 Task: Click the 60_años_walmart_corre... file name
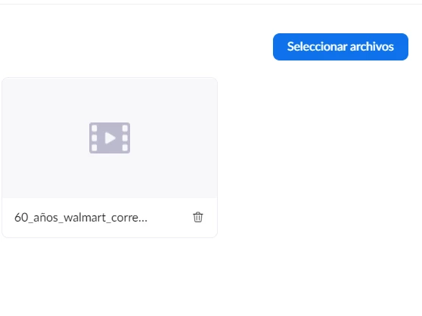tap(81, 217)
